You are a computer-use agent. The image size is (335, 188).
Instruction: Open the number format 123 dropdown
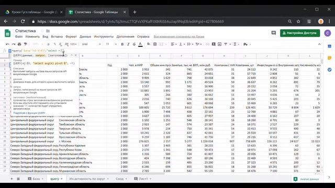[x=73, y=44]
